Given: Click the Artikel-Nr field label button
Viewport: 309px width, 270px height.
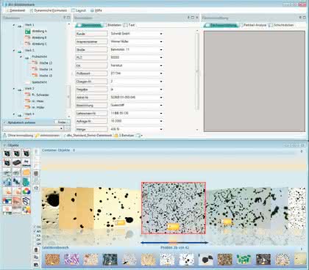Looking at the screenshot, I should tap(91, 98).
